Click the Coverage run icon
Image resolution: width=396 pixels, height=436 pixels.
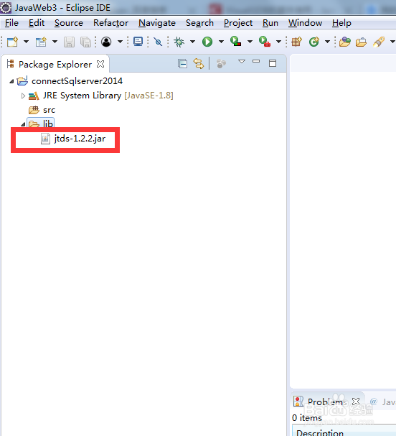(x=235, y=42)
